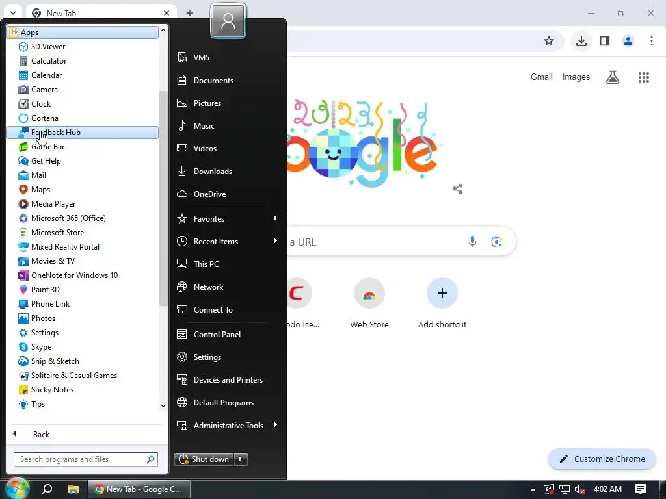Click the Search programs and files box

pyautogui.click(x=86, y=459)
